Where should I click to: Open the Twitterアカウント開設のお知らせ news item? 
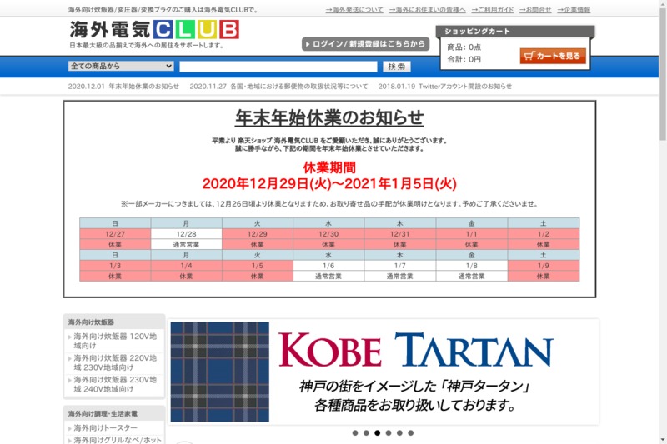click(x=445, y=87)
